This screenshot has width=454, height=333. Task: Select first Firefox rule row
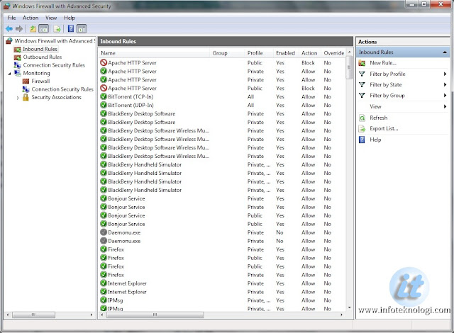pyautogui.click(x=222, y=249)
